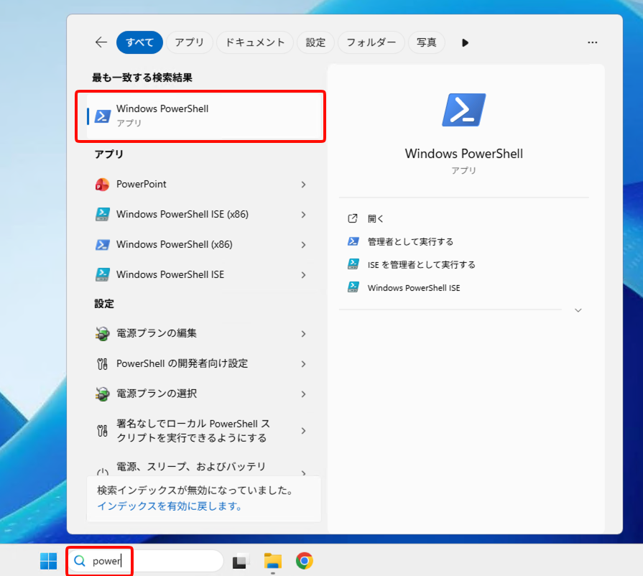Click インデックスを有効に戻します link

(170, 506)
